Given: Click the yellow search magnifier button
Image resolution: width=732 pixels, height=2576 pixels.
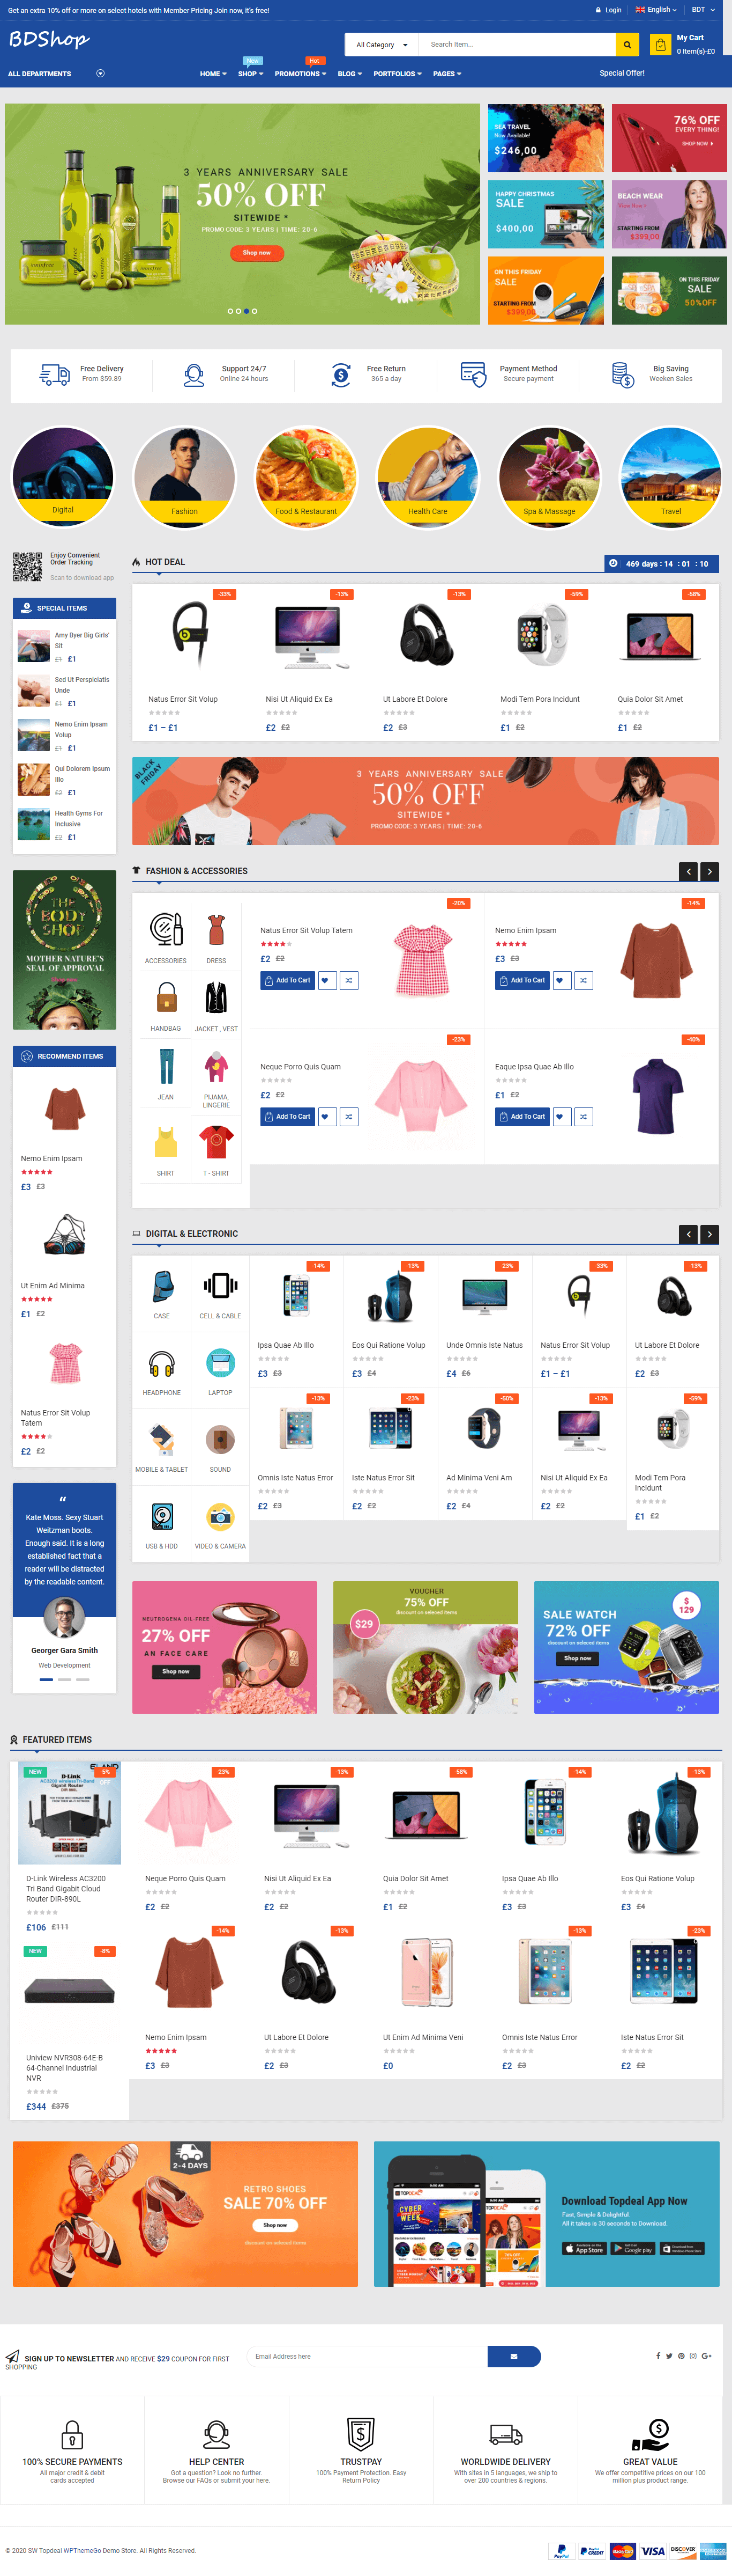Looking at the screenshot, I should pos(627,44).
